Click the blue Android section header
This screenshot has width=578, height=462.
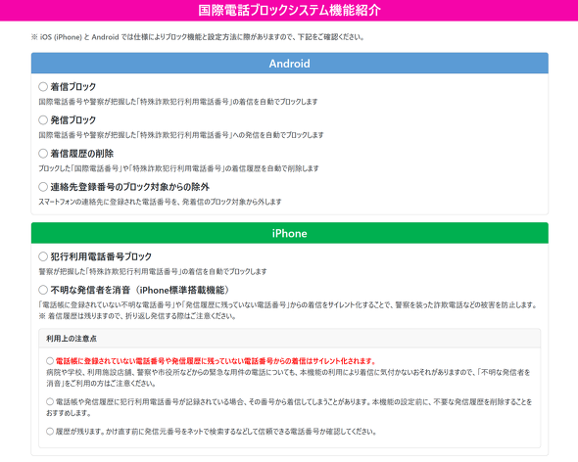coord(289,64)
